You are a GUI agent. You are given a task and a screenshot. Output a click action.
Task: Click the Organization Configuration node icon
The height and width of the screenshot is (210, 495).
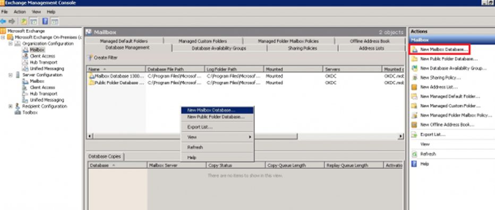pos(18,43)
